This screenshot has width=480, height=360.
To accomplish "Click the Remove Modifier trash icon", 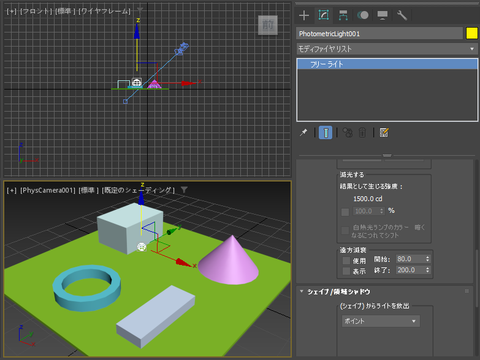I will (362, 132).
